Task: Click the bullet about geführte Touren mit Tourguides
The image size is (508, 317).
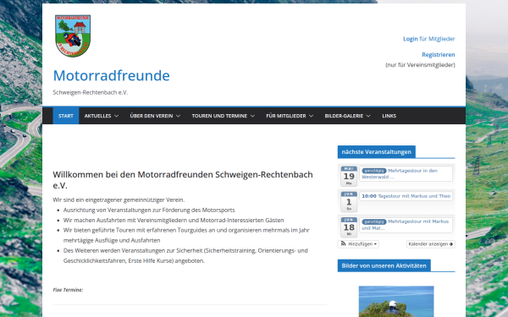Action: 186,235
